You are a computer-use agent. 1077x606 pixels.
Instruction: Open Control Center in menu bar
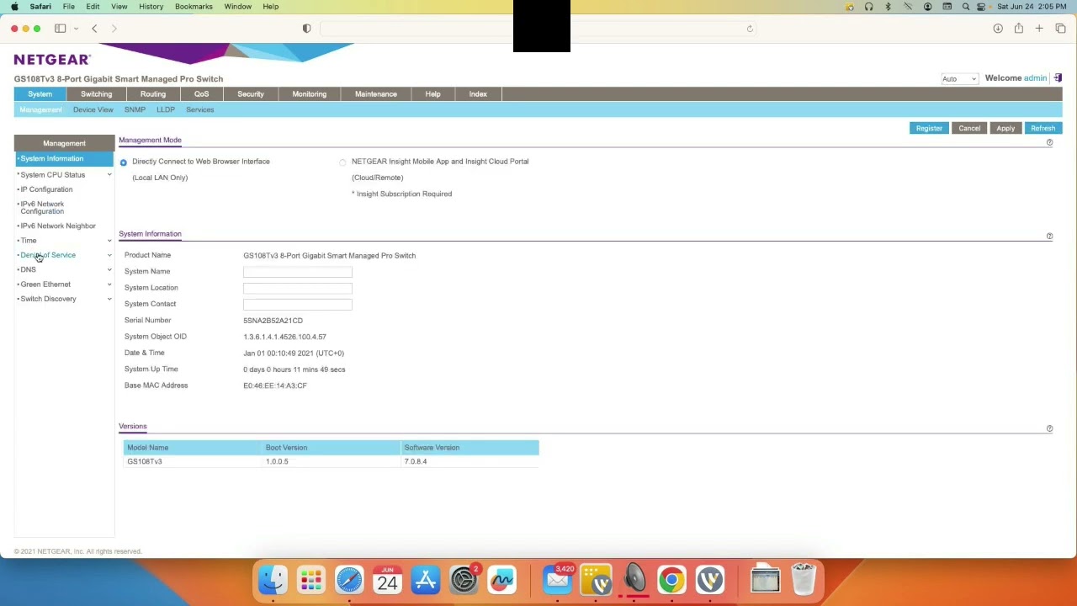pos(981,7)
